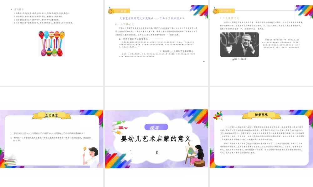Viewport: 313px width, 187px height.
Task: Select the 活动提示 heading
Action: point(19,9)
